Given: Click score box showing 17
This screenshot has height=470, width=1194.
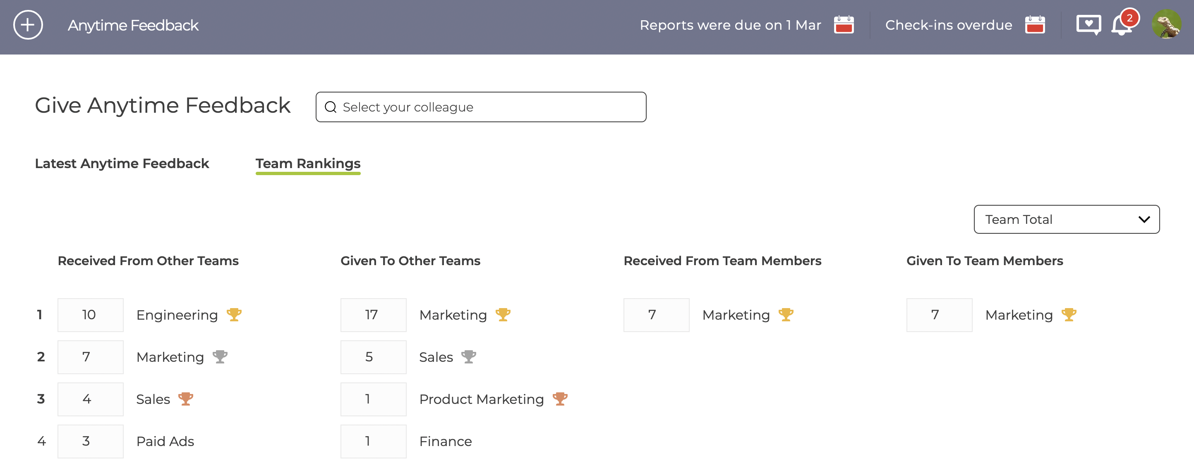Looking at the screenshot, I should 373,315.
